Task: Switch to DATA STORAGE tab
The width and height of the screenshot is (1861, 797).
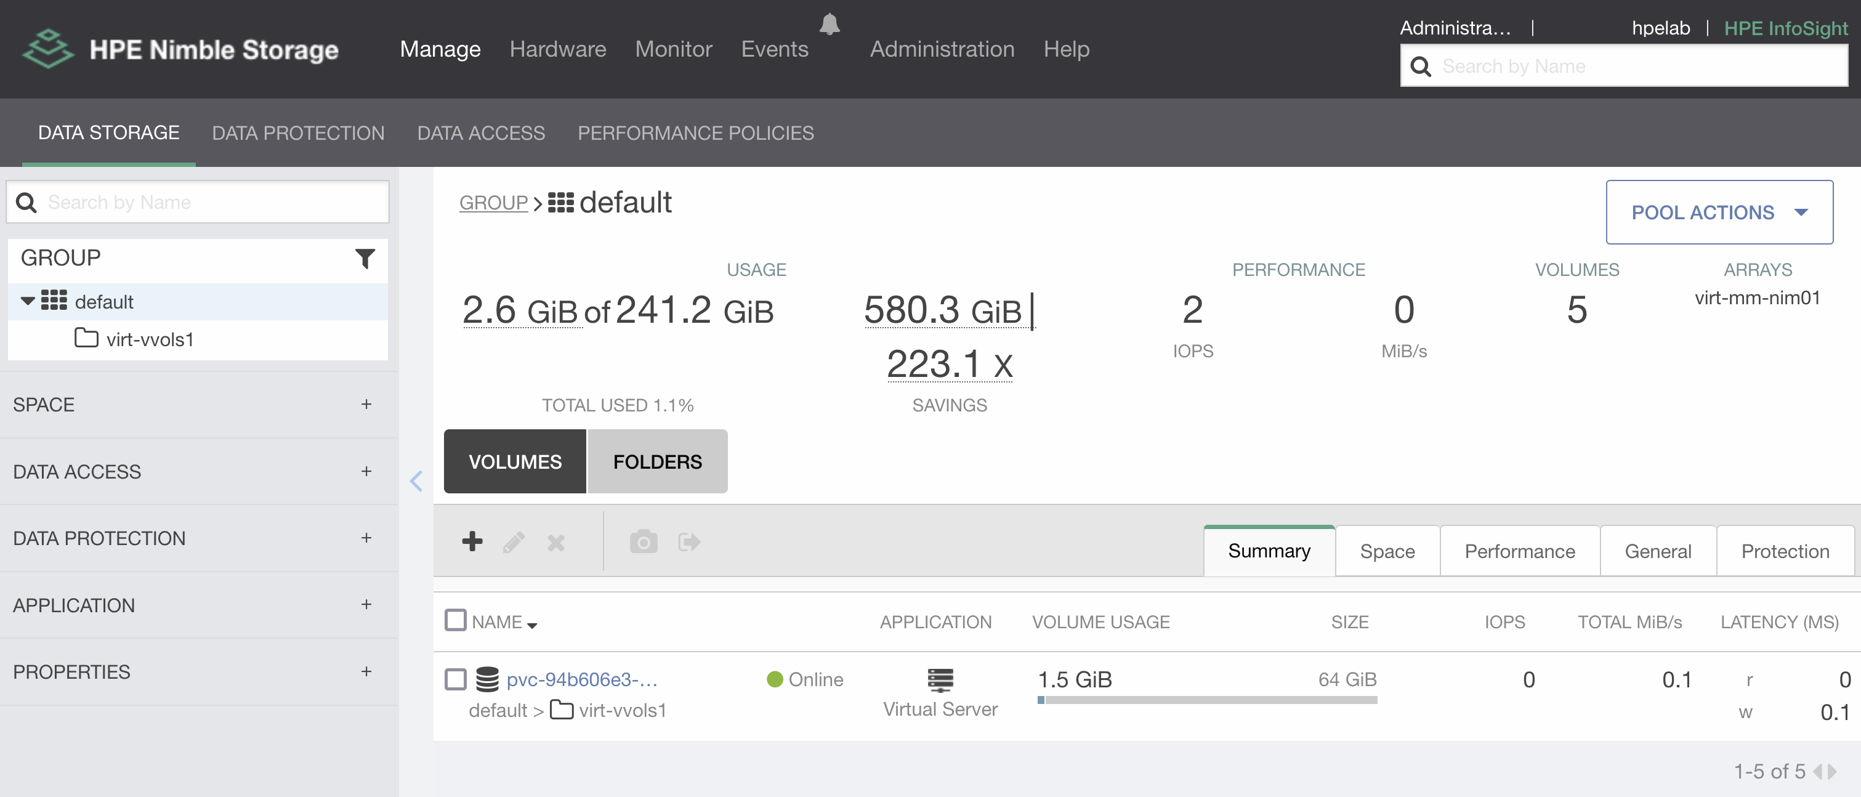Action: click(x=108, y=133)
